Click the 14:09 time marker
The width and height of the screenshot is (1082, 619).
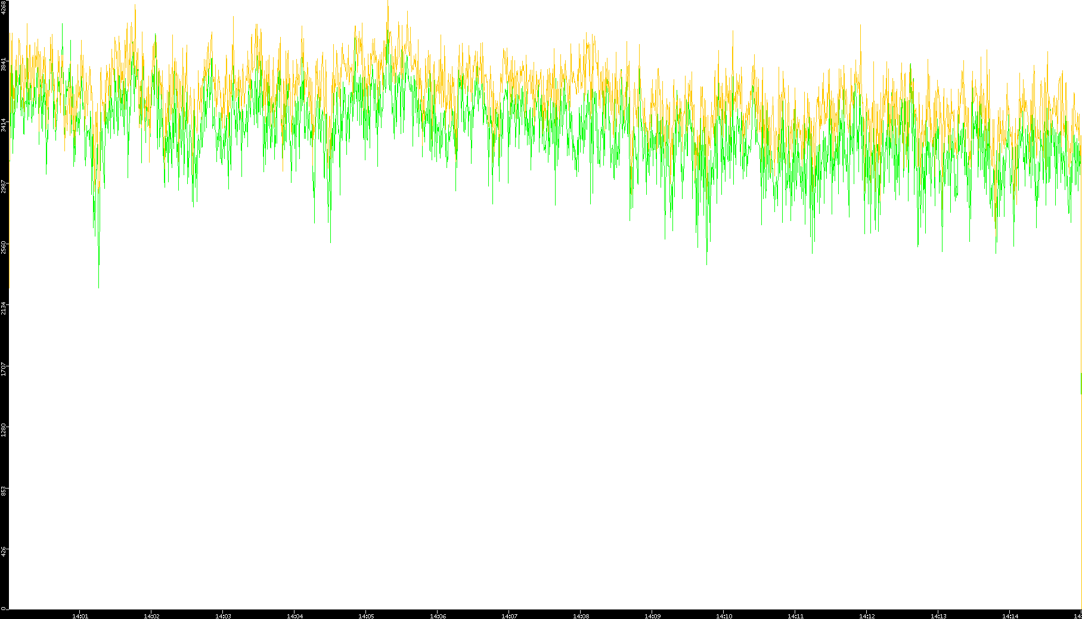coord(652,616)
